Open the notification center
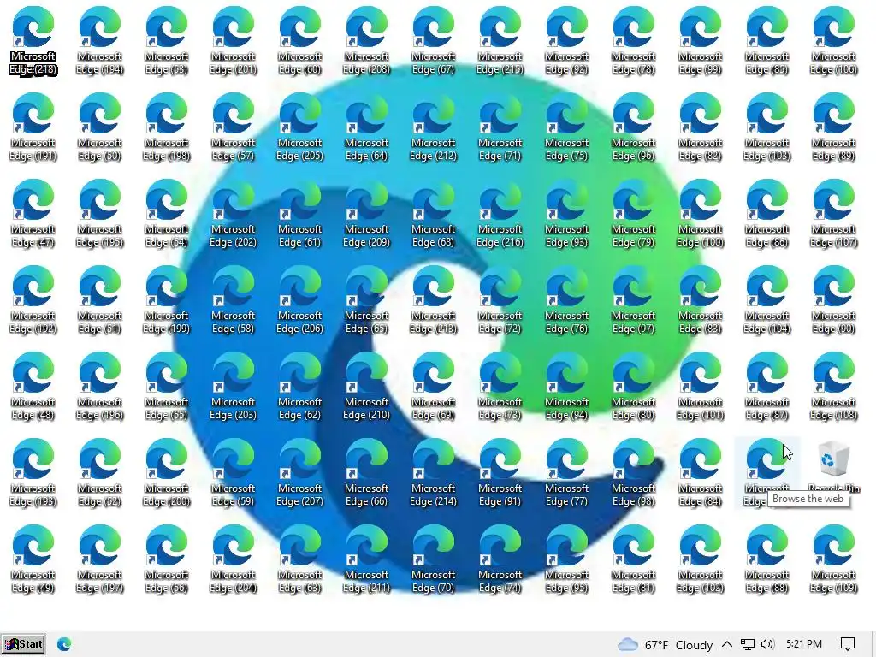 pos(848,644)
